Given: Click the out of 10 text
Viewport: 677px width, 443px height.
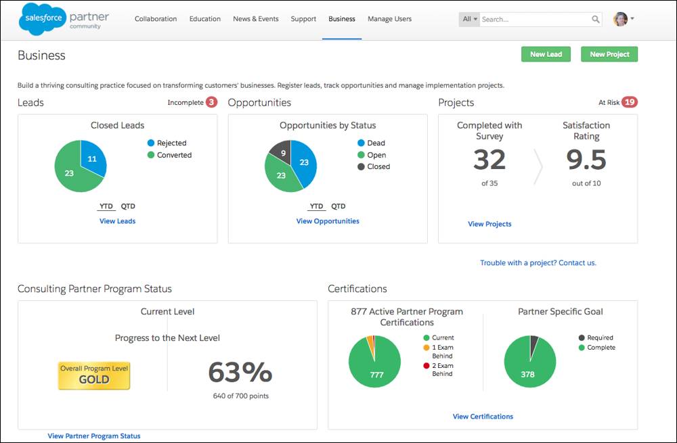Looking at the screenshot, I should click(586, 183).
